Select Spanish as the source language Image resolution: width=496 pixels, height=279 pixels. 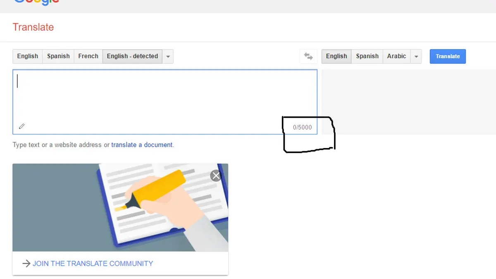58,56
